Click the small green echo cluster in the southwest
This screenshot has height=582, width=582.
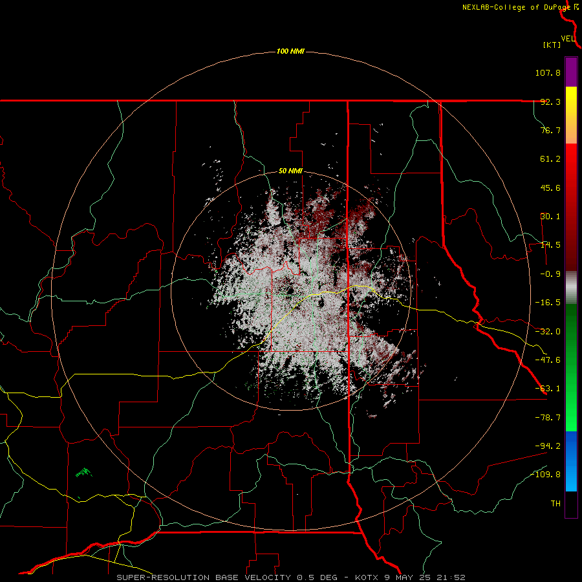83,473
